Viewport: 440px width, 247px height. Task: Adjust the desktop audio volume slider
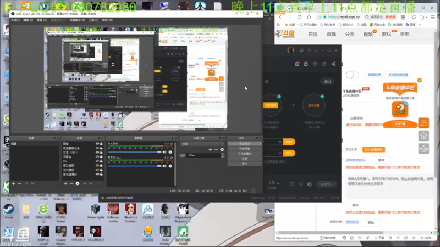(135, 152)
